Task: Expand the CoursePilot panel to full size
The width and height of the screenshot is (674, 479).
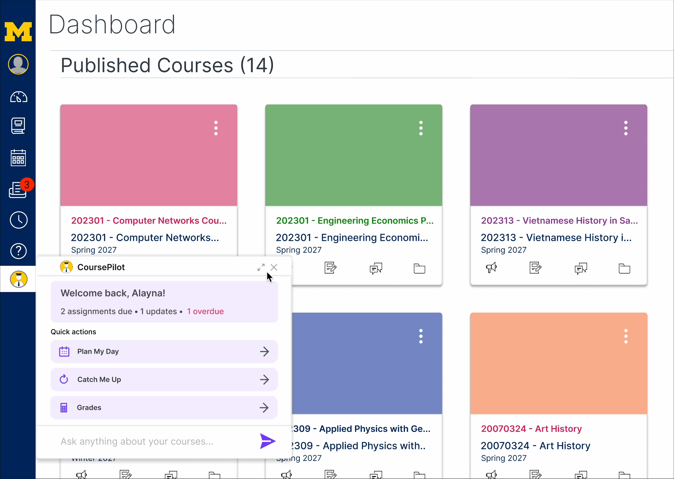Action: tap(261, 267)
